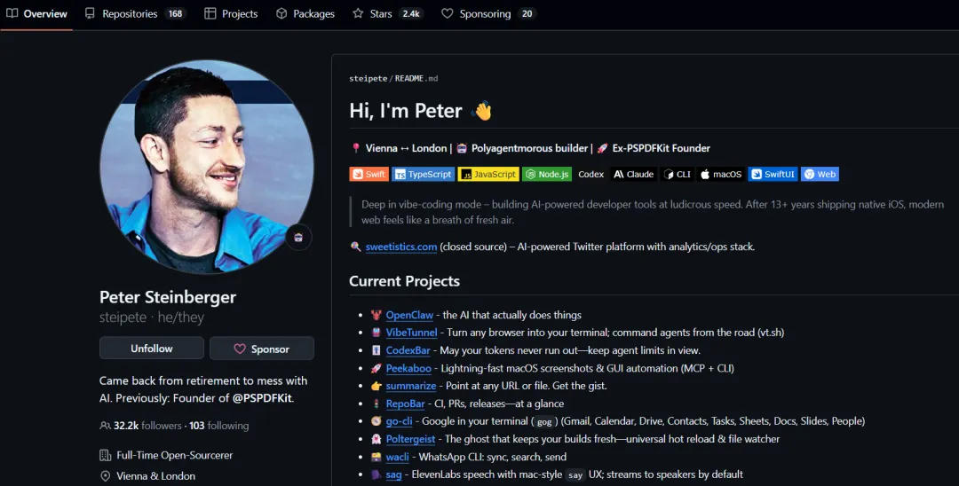Click the say code label
Image resolution: width=959 pixels, height=486 pixels.
[x=575, y=475]
